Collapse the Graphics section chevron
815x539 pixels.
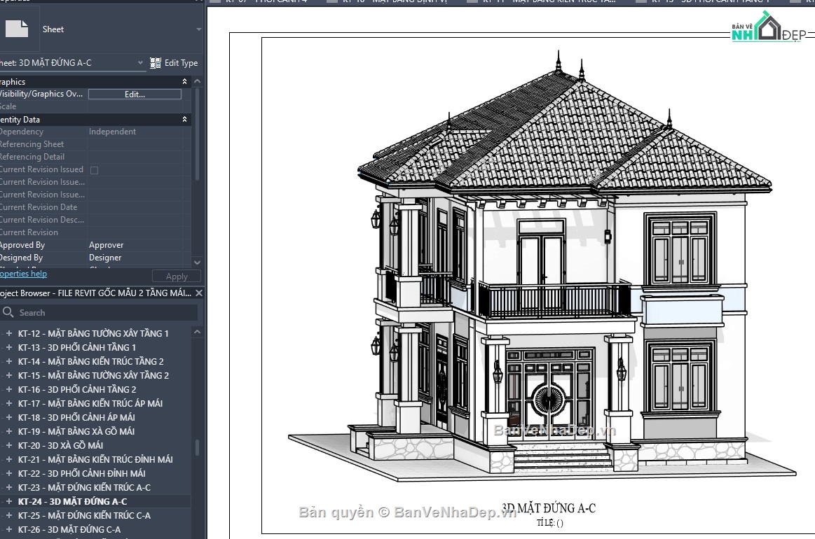point(184,81)
